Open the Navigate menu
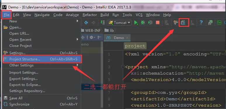This screenshot has height=109, width=226. pyautogui.click(x=42, y=15)
